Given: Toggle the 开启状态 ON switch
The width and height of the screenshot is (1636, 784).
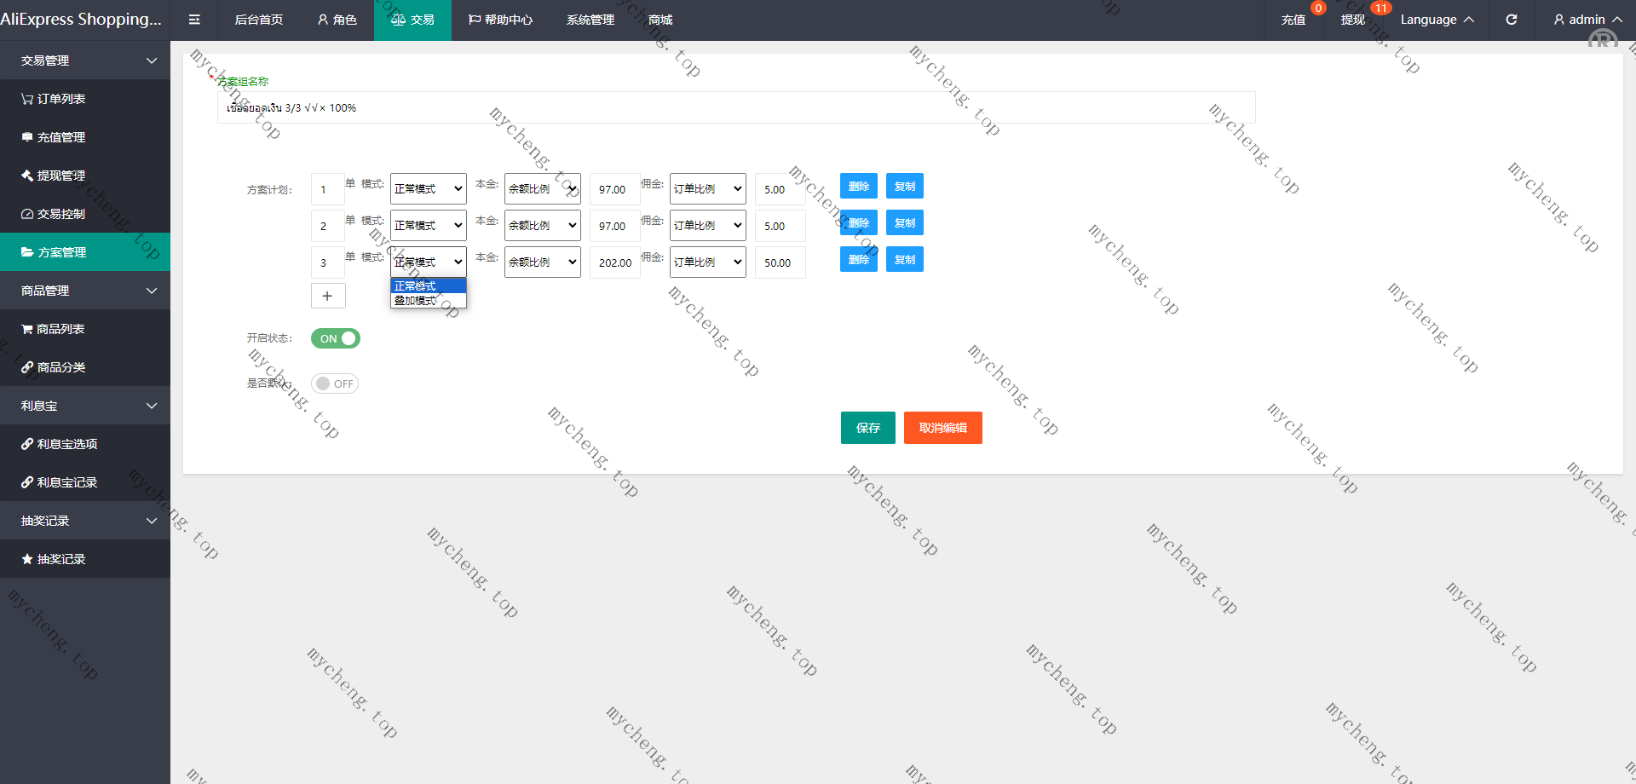Looking at the screenshot, I should click(x=336, y=338).
